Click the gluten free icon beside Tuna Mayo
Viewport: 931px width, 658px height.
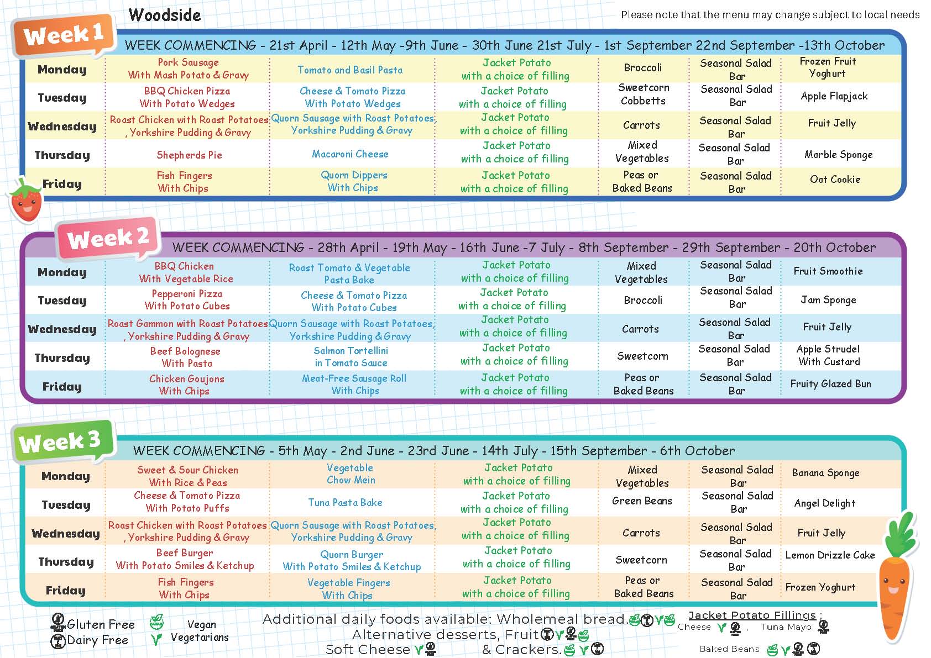(823, 628)
